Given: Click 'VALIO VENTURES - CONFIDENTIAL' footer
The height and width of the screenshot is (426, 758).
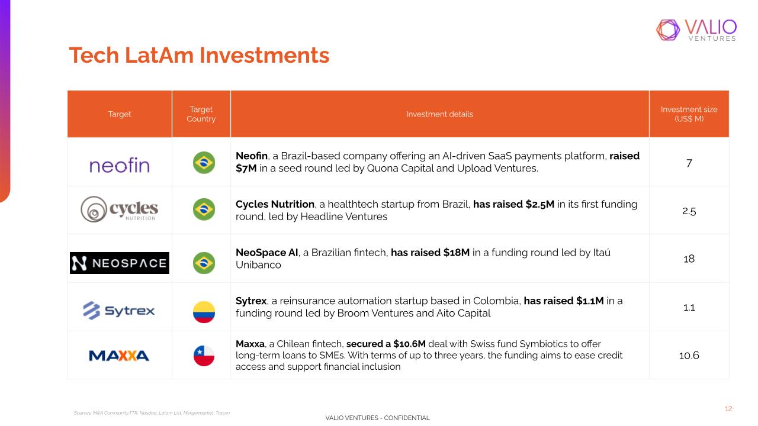Looking at the screenshot, I should point(378,418).
